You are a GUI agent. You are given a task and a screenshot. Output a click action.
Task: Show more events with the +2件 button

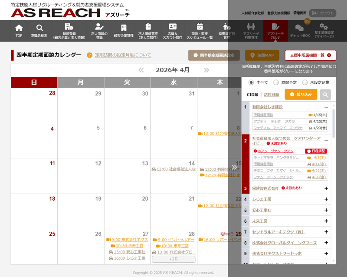click(x=173, y=259)
